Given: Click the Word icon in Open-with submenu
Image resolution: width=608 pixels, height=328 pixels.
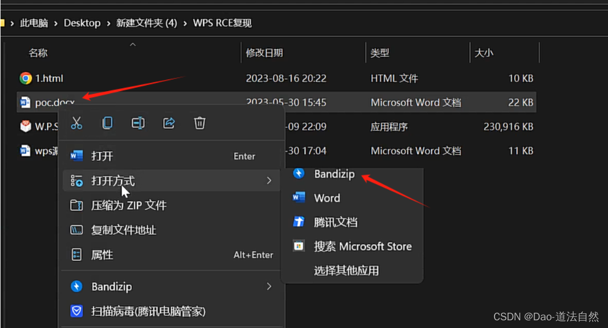Looking at the screenshot, I should (299, 197).
